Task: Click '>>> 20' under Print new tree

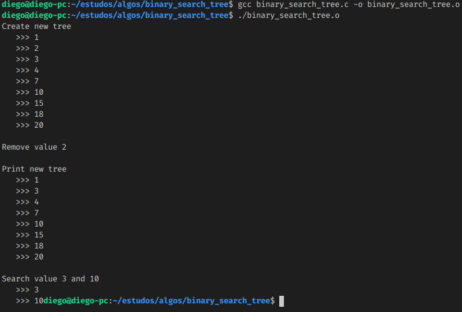Action: [29, 257]
